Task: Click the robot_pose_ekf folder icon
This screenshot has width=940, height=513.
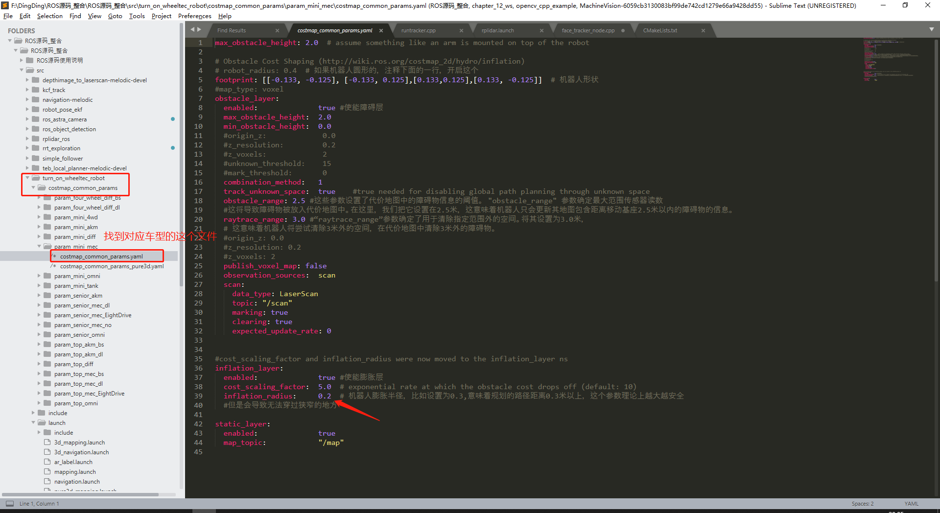Action: (36, 109)
